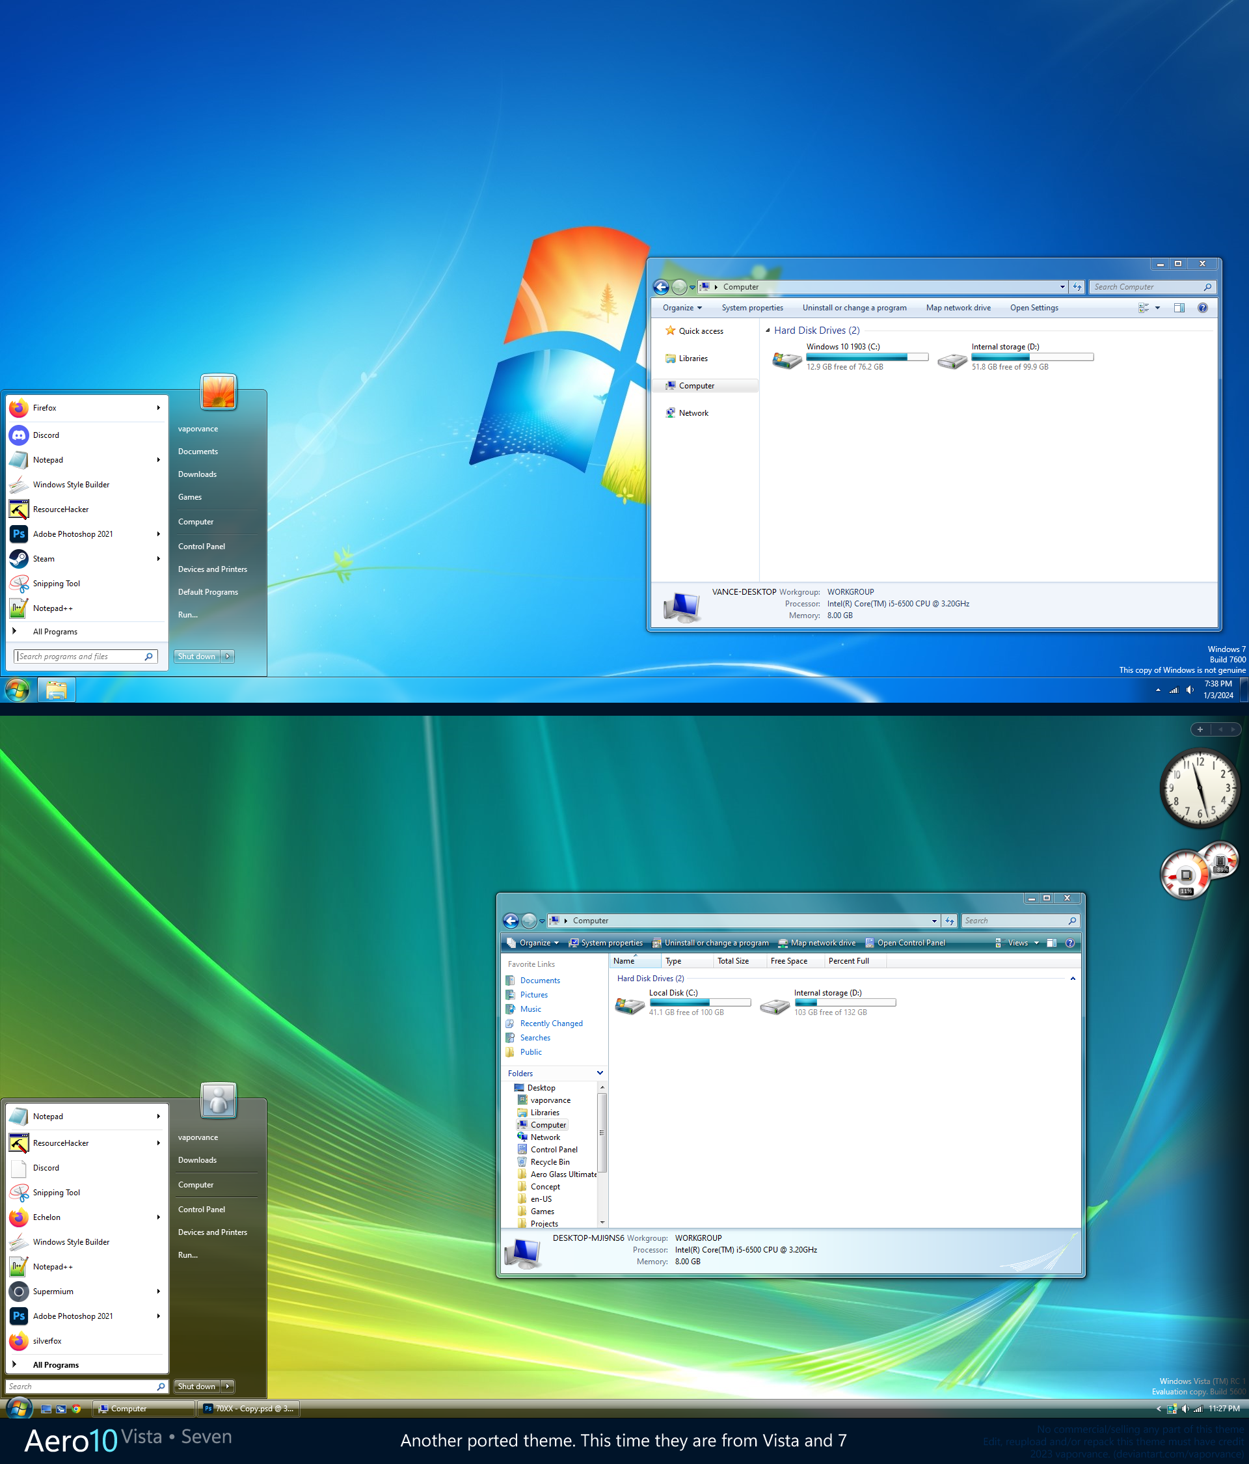Launch Adobe Photoshop 2021 in Vista start menu
Viewport: 1249px width, 1464px height.
tap(73, 1316)
